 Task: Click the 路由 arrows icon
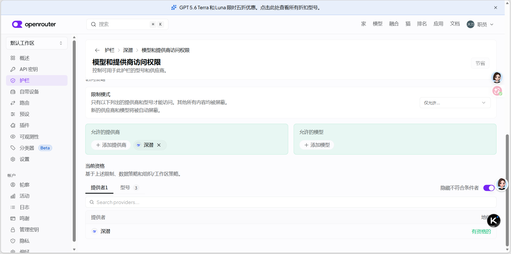(13, 103)
